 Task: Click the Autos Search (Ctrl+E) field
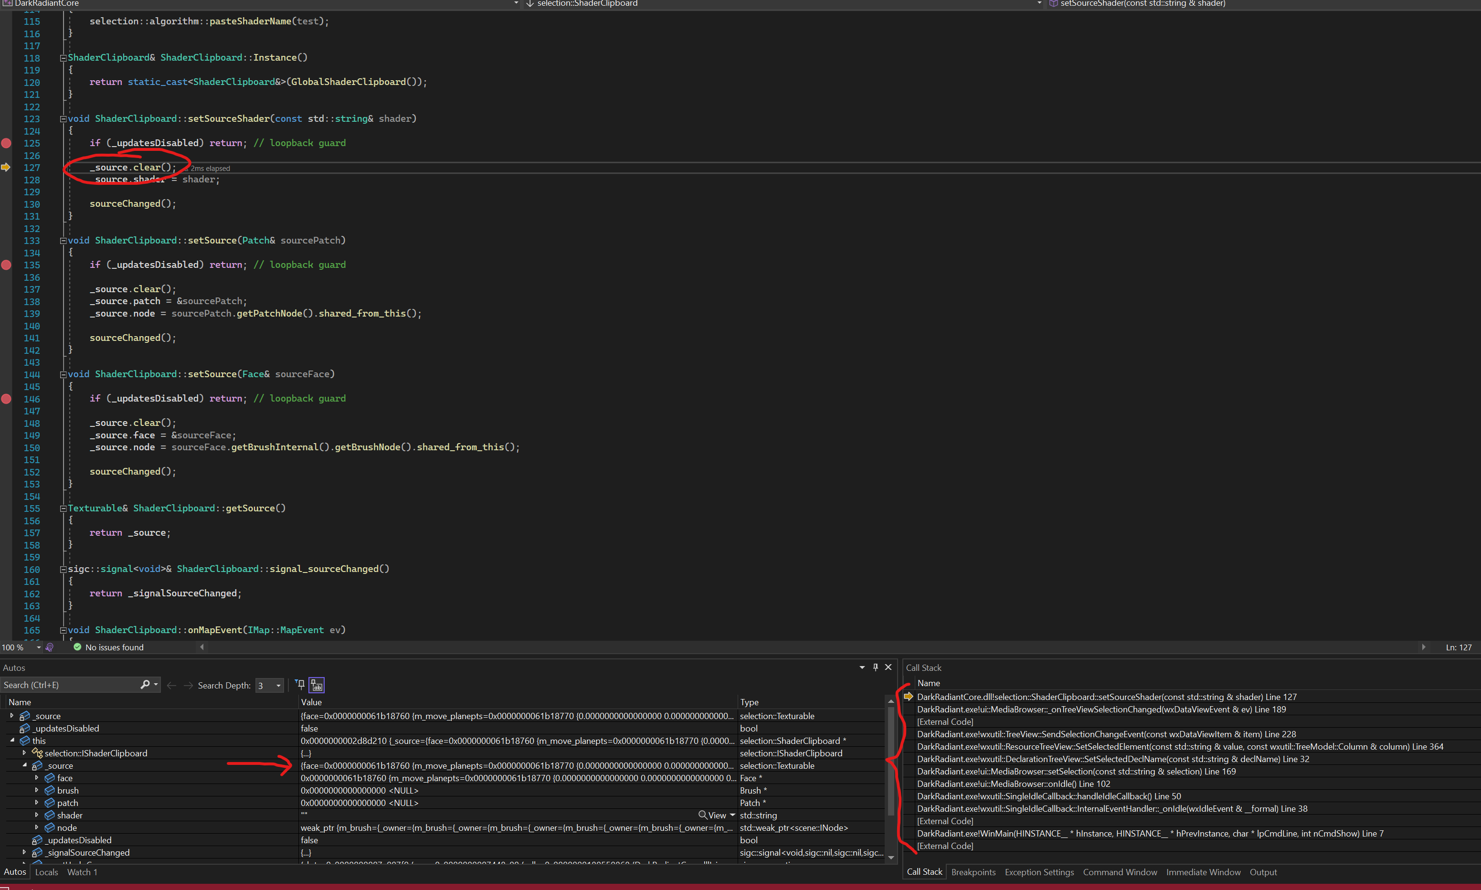tap(69, 685)
